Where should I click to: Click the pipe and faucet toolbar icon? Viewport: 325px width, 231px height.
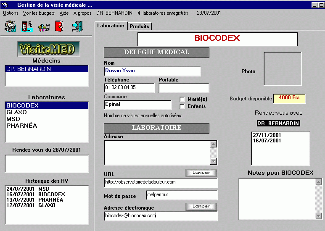(44, 27)
